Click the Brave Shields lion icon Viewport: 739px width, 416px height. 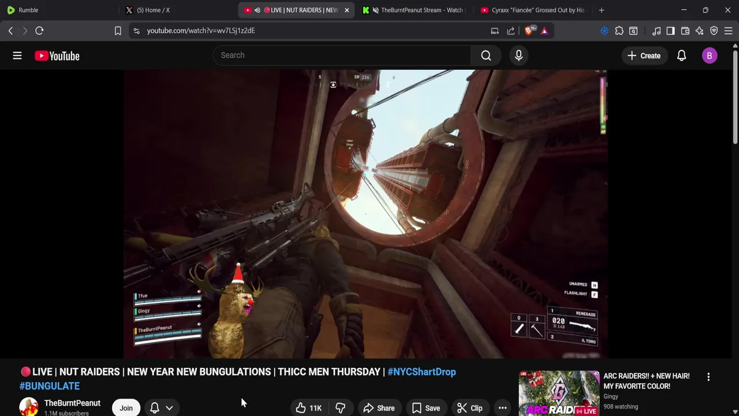pyautogui.click(x=529, y=31)
